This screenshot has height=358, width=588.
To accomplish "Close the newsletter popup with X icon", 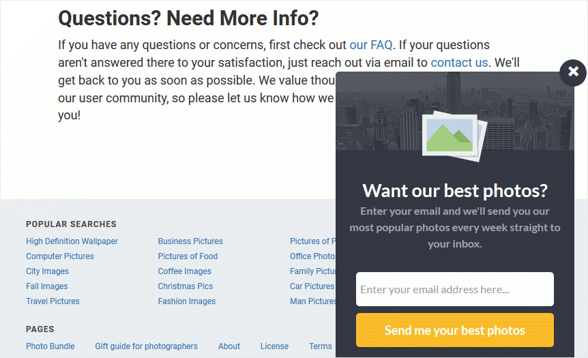I will (x=572, y=72).
